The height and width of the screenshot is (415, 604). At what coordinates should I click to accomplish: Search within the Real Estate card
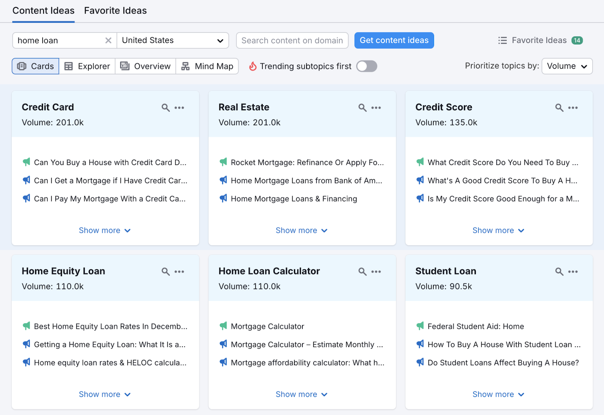pos(362,108)
